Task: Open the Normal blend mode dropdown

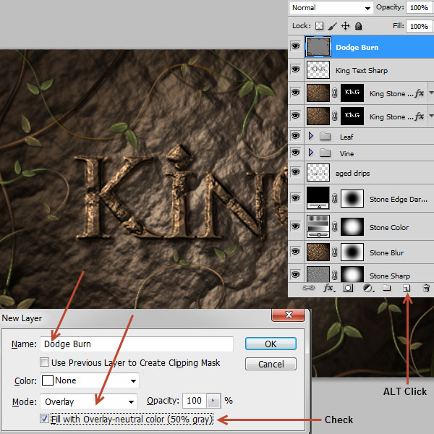Action: tap(331, 8)
